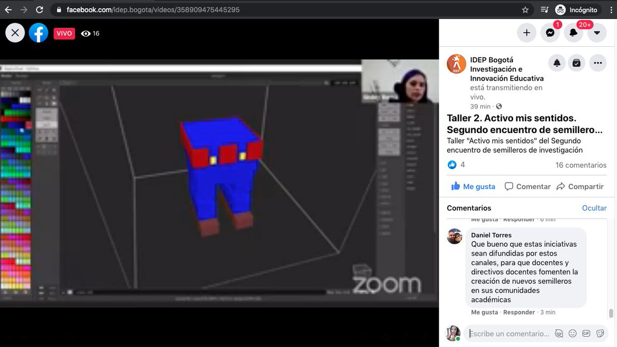617x347 pixels.
Task: Share the video with Compartir
Action: [x=580, y=187]
